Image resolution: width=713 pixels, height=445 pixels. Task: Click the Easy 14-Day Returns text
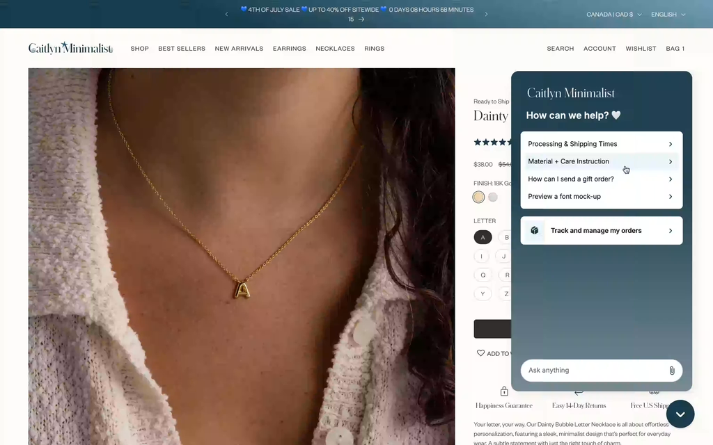(579, 405)
